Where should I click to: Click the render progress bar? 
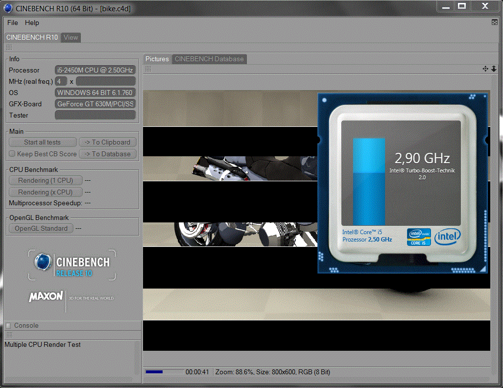[164, 372]
